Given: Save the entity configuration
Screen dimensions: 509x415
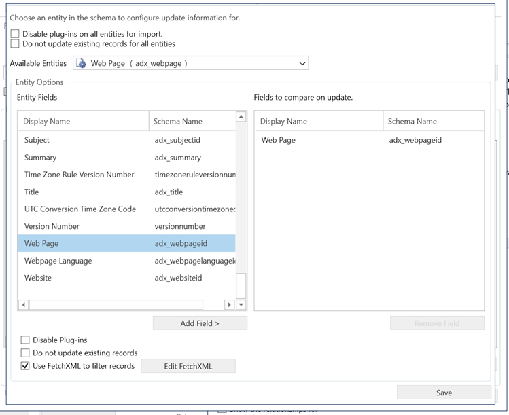Looking at the screenshot, I should [x=444, y=393].
